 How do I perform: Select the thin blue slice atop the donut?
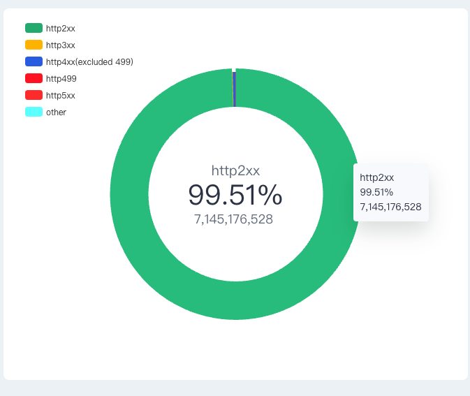[x=235, y=89]
